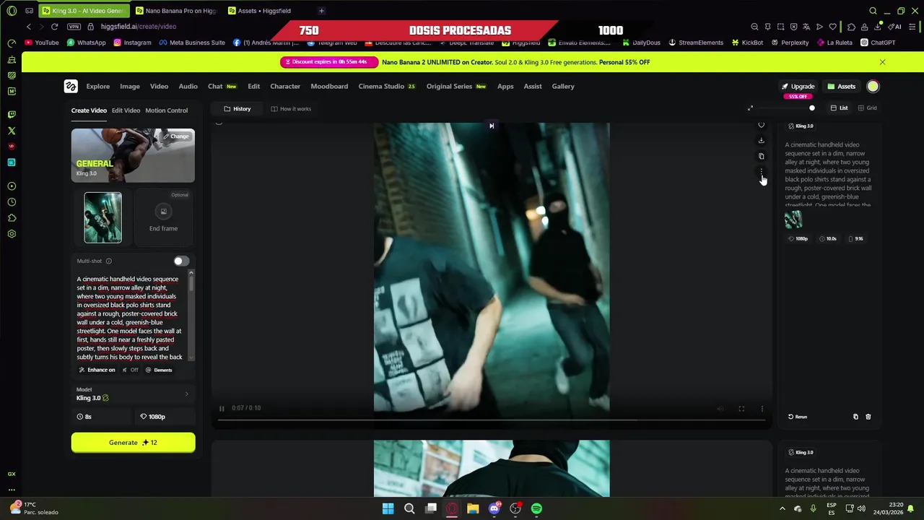This screenshot has height=520, width=924.
Task: Open X (Twitter) from the Opera sidebar
Action: pyautogui.click(x=12, y=131)
